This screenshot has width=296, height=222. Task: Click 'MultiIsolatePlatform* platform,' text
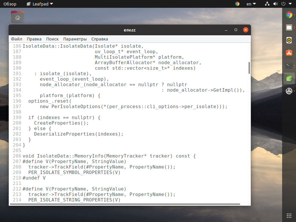point(139,57)
